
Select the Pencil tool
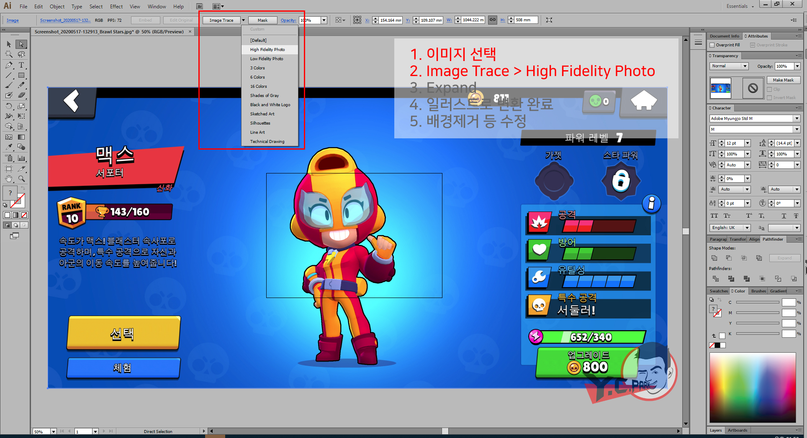pyautogui.click(x=22, y=85)
